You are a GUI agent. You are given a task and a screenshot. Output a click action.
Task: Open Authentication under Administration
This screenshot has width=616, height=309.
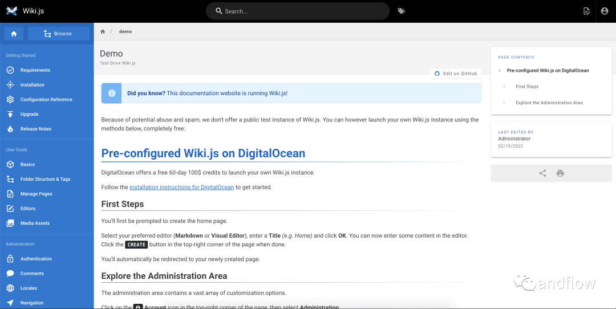point(36,259)
